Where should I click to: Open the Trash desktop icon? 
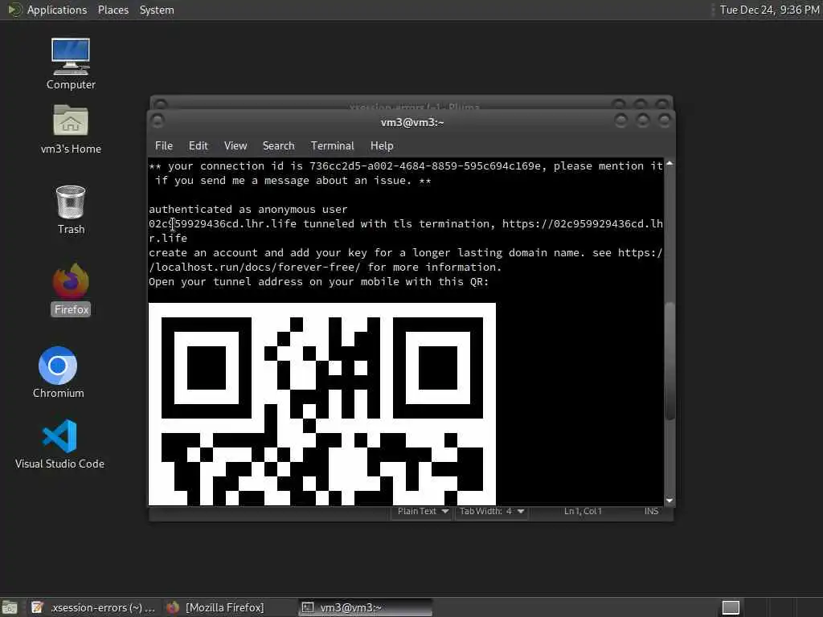pos(71,210)
